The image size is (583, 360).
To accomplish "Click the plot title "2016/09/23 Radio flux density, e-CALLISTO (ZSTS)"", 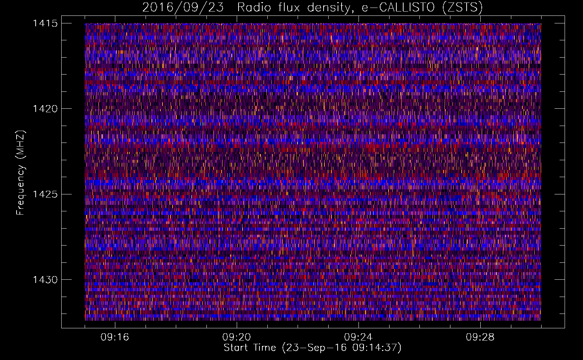I will pos(312,7).
